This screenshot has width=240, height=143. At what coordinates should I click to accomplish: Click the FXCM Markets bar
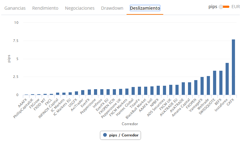[x=127, y=92]
